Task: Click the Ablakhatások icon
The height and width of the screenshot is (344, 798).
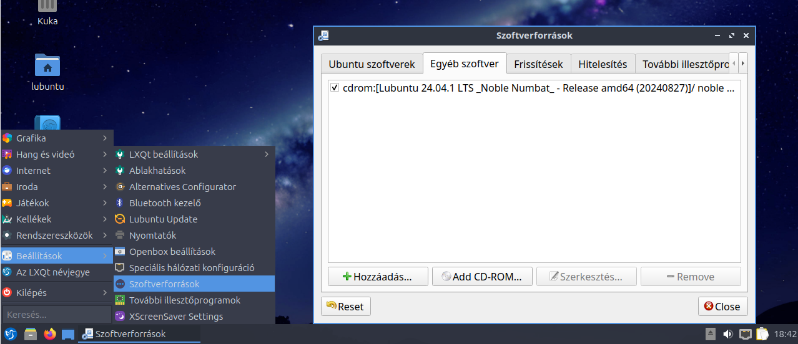Action: click(x=121, y=171)
